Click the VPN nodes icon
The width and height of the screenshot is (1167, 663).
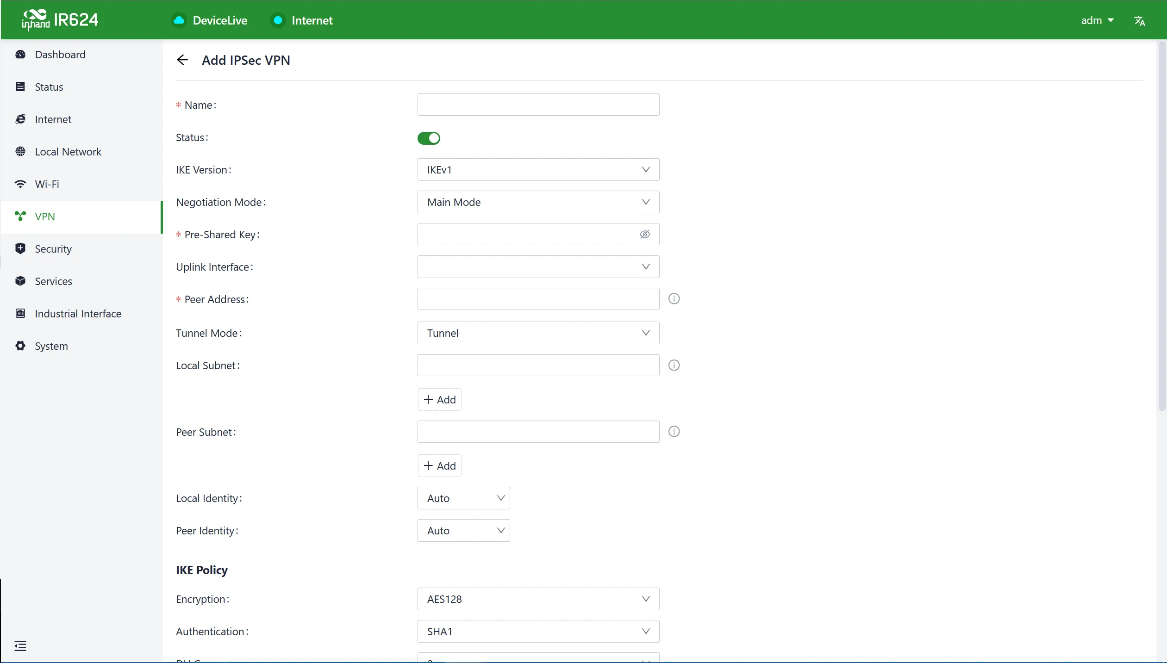point(20,217)
